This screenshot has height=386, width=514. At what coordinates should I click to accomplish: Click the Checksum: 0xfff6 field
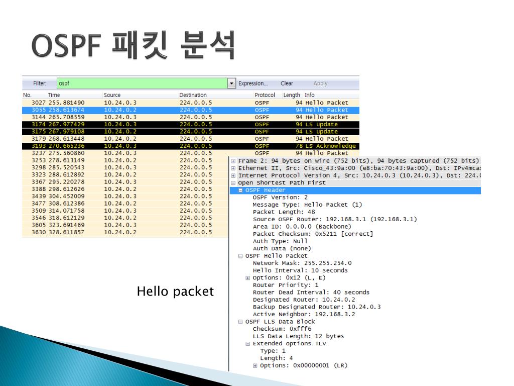282,329
